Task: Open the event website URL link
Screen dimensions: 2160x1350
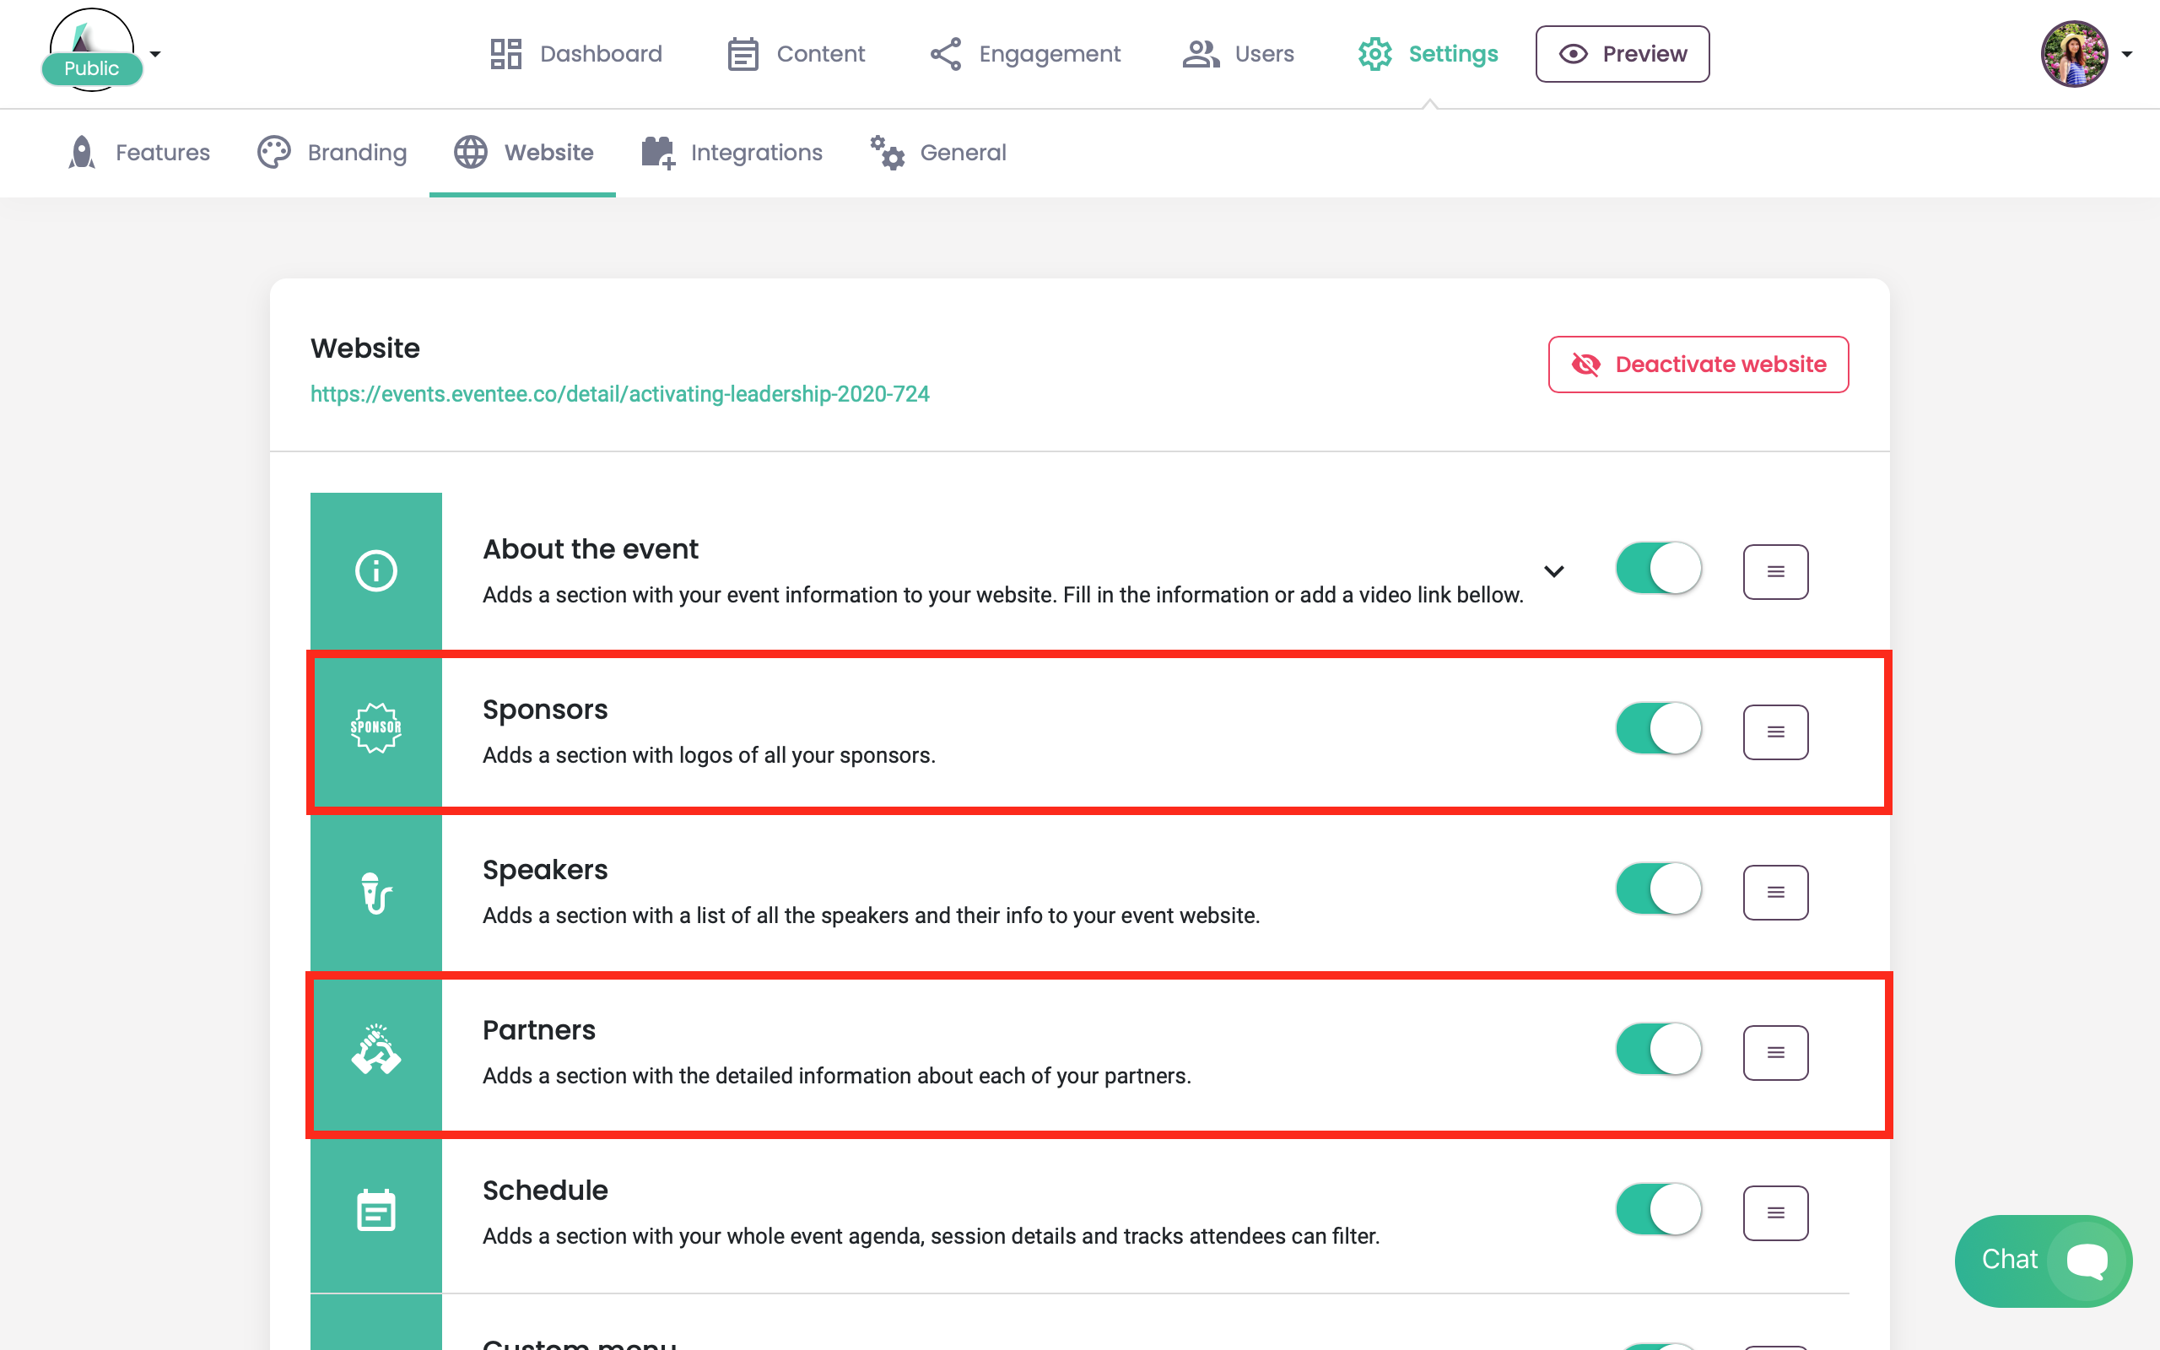Action: click(619, 394)
